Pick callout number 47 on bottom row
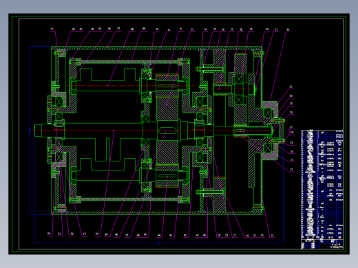This screenshot has width=358, height=268. 127,235
